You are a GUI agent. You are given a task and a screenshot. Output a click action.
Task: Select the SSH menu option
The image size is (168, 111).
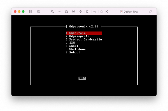point(70,43)
